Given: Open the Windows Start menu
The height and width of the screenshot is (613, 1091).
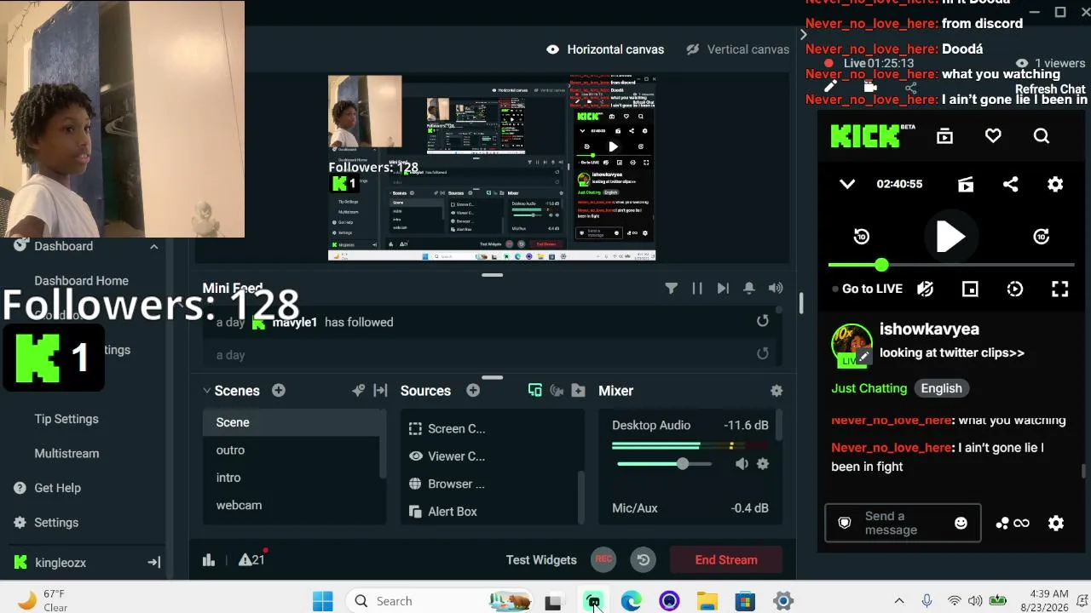Looking at the screenshot, I should [x=323, y=601].
